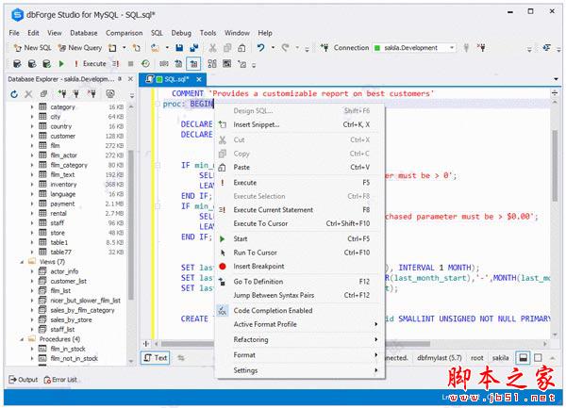566x408 pixels.
Task: Expand the category table node
Action: (32, 107)
